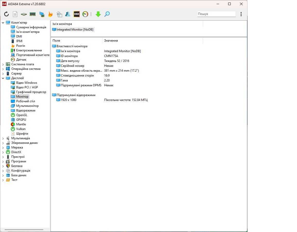Expand the Мультимедіа tree node

coord(3,138)
